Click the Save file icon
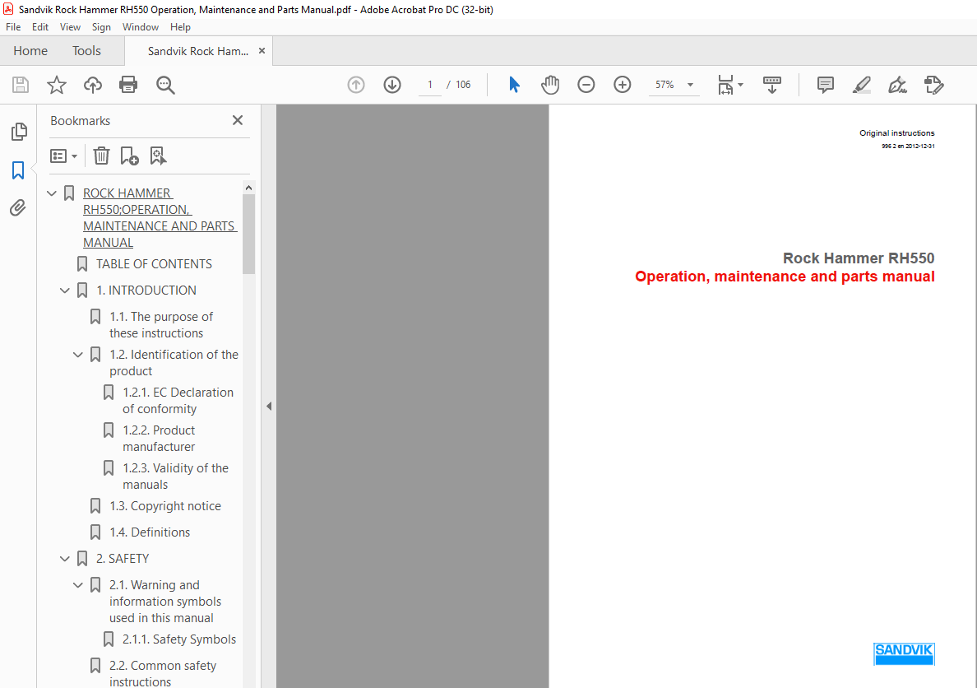977x688 pixels. pyautogui.click(x=21, y=85)
